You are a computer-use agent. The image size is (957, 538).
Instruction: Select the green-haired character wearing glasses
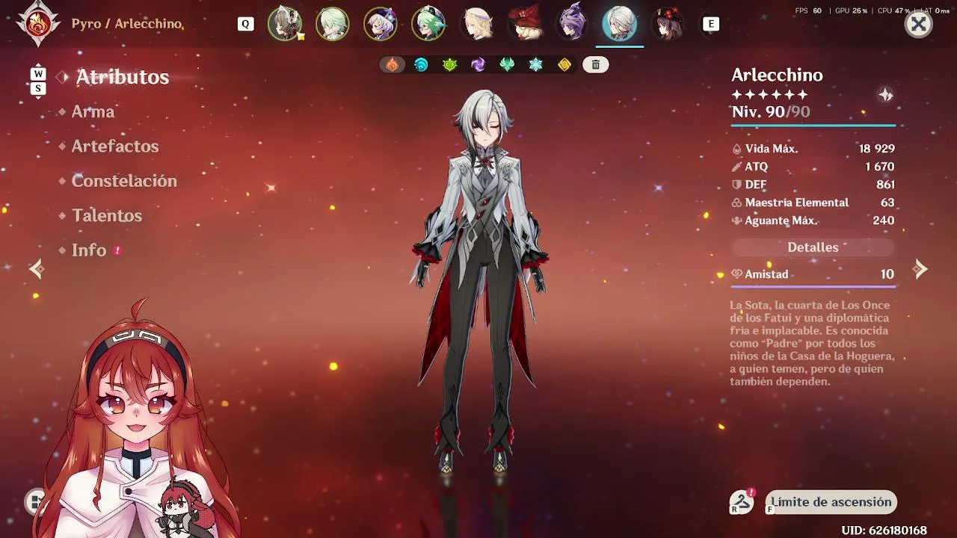(428, 24)
